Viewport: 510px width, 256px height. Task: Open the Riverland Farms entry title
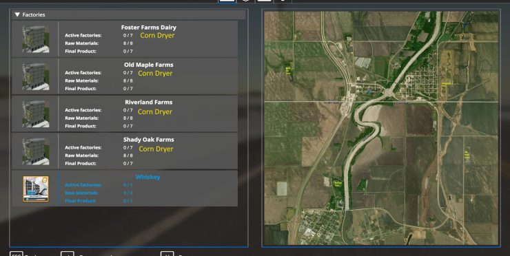(149, 103)
